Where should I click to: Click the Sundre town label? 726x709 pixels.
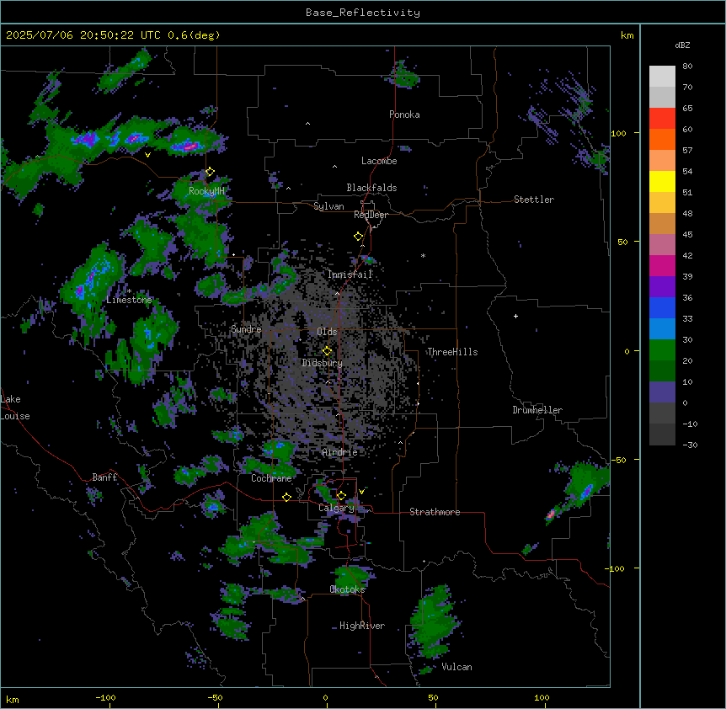[x=246, y=329]
